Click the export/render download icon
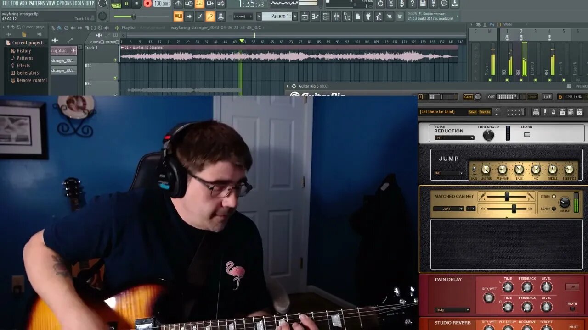 (455, 4)
